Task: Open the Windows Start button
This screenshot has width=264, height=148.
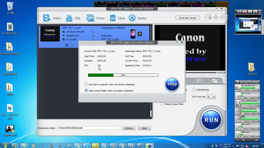Action: [5, 146]
